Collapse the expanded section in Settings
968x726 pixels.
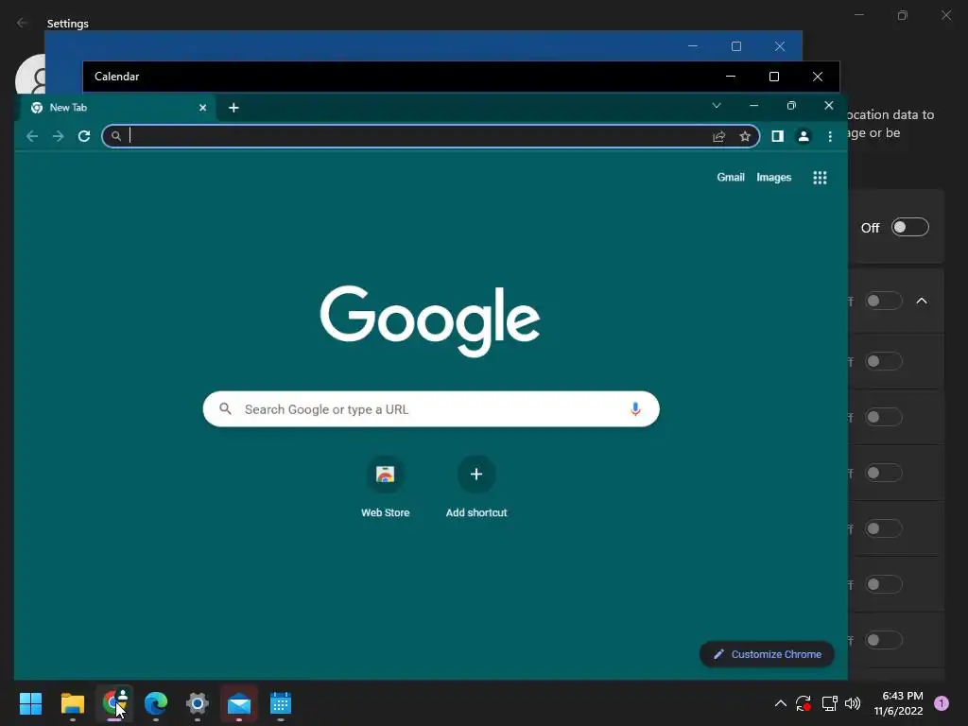pyautogui.click(x=921, y=301)
